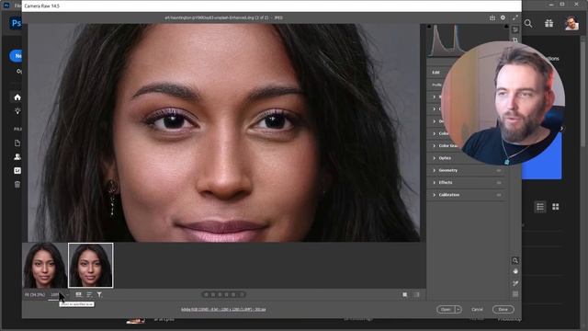
Task: Open the Deleted trash icon
Action: coord(17,184)
